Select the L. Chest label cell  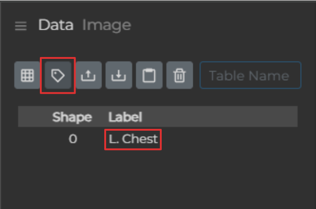point(133,139)
